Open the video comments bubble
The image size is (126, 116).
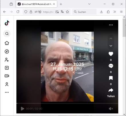pyautogui.click(x=111, y=66)
